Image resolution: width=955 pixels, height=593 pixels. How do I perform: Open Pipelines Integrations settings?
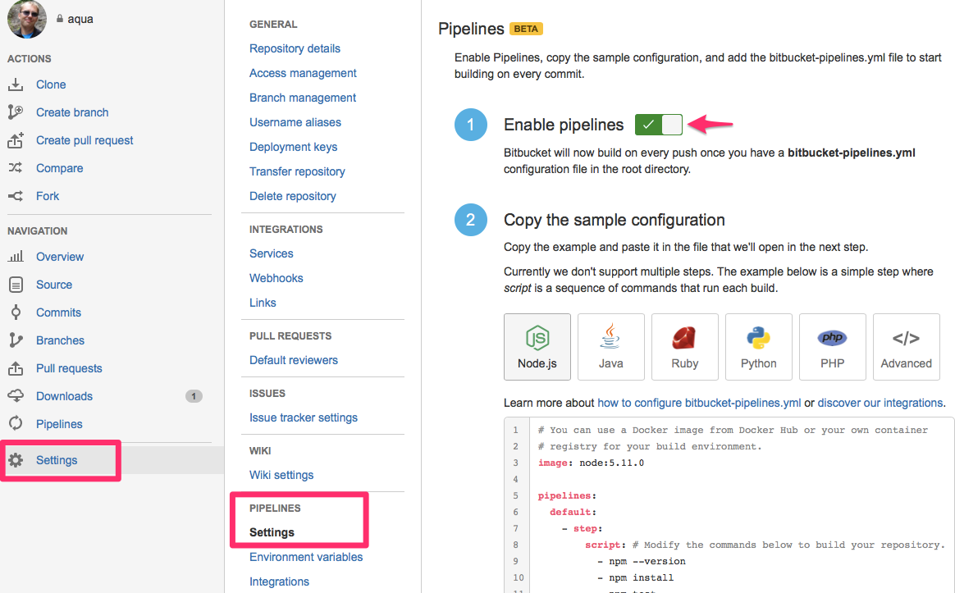click(x=279, y=582)
